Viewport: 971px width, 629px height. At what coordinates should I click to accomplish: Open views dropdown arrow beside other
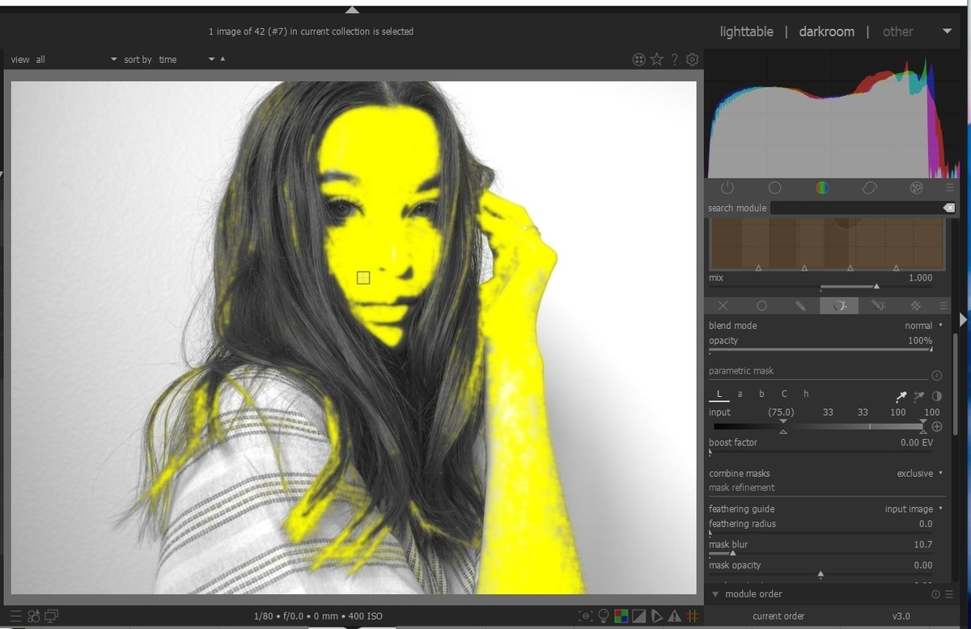point(948,32)
